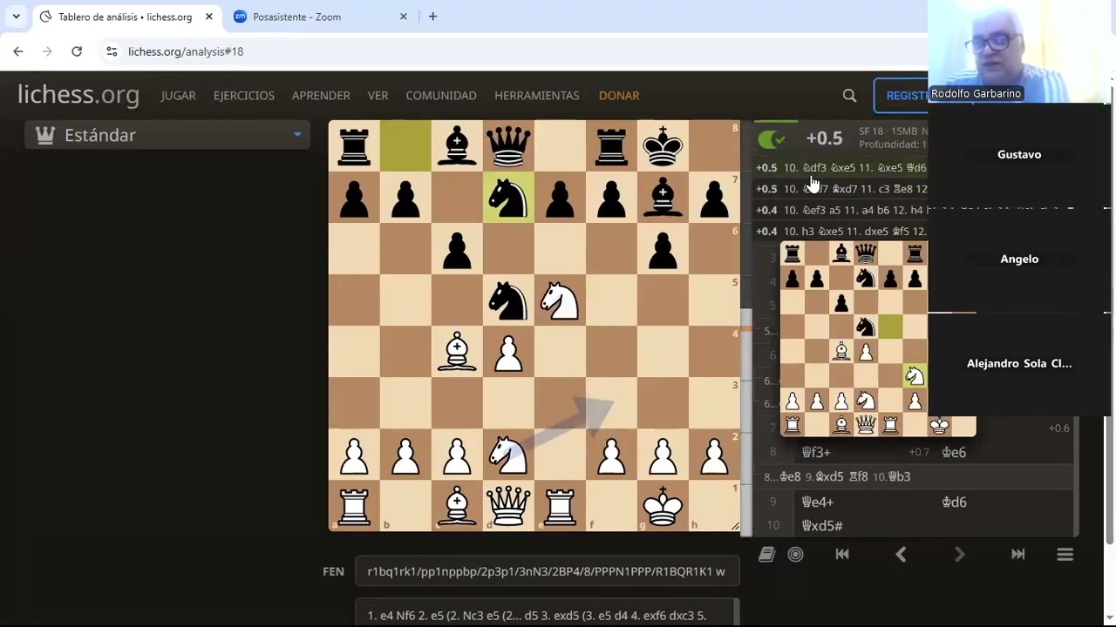The width and height of the screenshot is (1116, 627).
Task: Select Gustavo participant tile in Zoom
Action: pos(1019,154)
